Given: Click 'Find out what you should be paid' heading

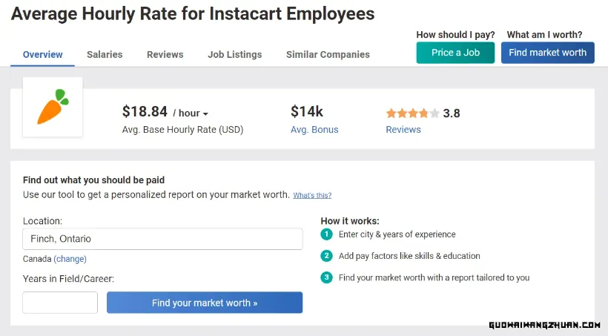Looking at the screenshot, I should tap(94, 180).
